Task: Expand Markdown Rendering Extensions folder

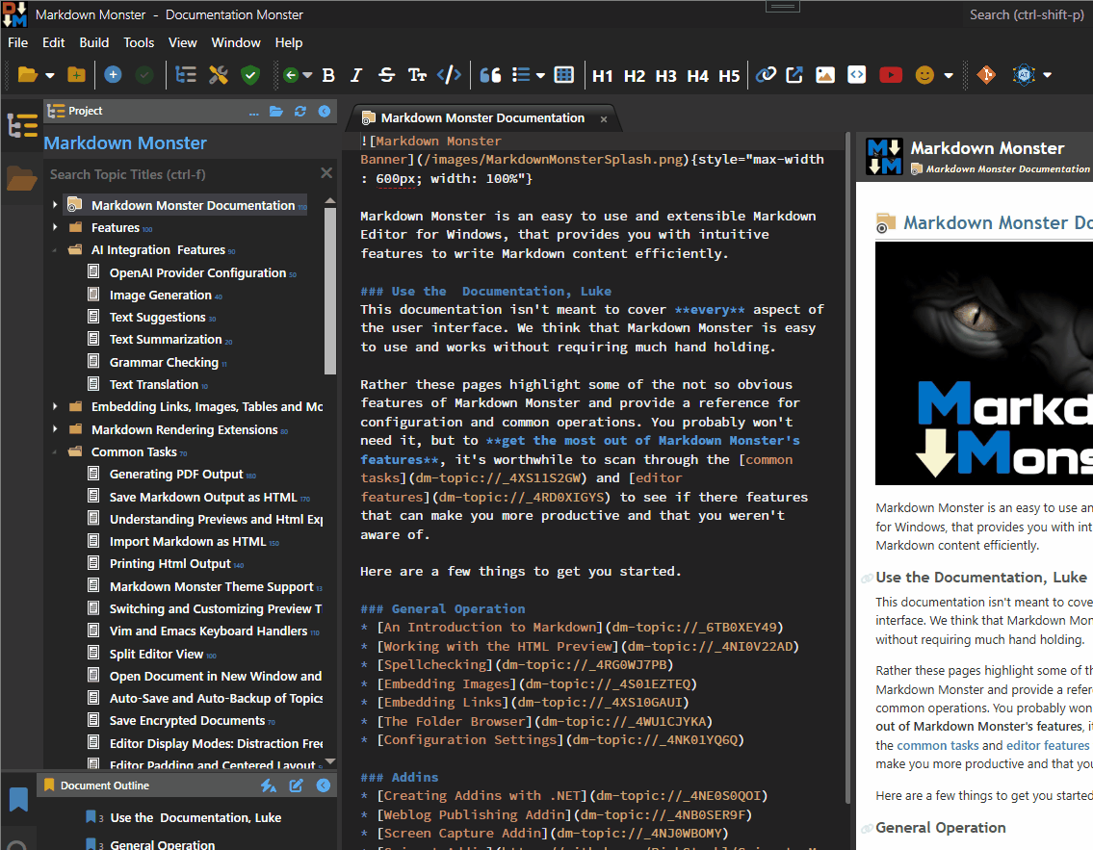Action: click(55, 429)
